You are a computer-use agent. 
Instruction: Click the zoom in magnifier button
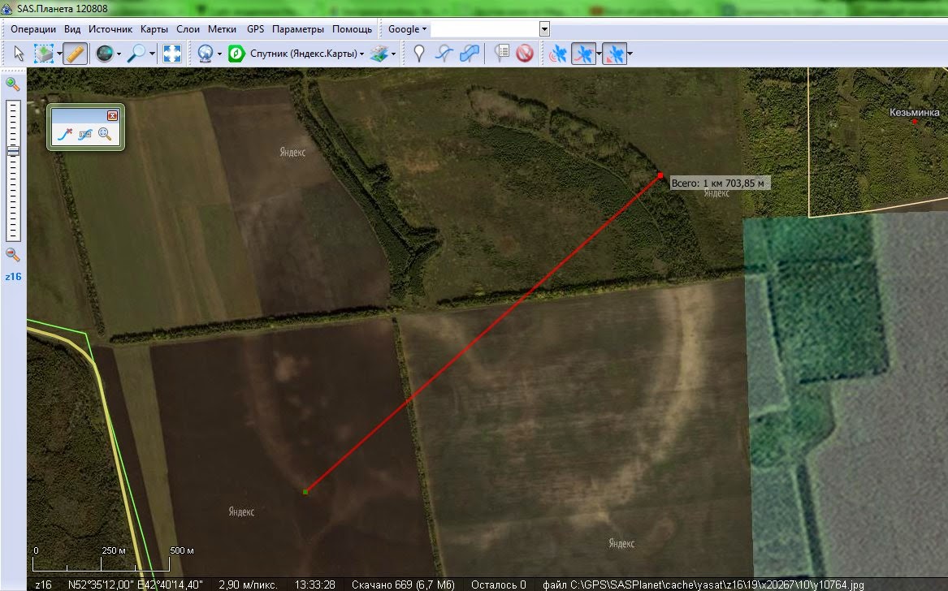[13, 84]
